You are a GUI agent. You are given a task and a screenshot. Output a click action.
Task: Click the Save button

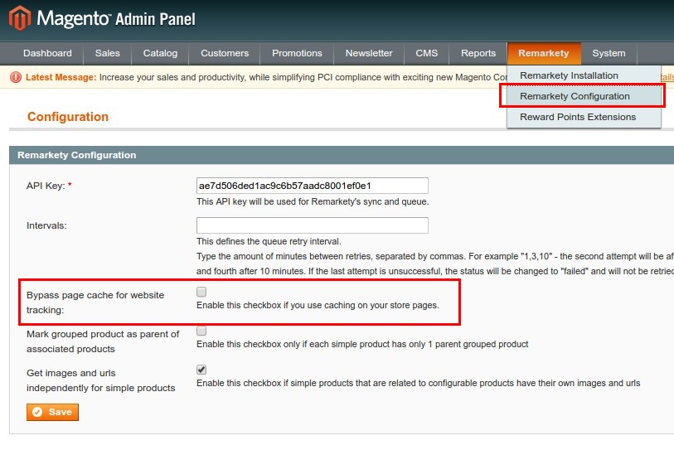pos(52,412)
